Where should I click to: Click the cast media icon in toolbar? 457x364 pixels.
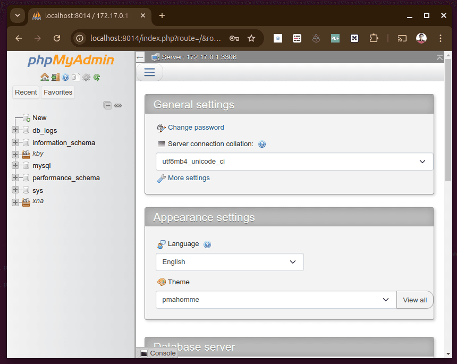pyautogui.click(x=402, y=38)
